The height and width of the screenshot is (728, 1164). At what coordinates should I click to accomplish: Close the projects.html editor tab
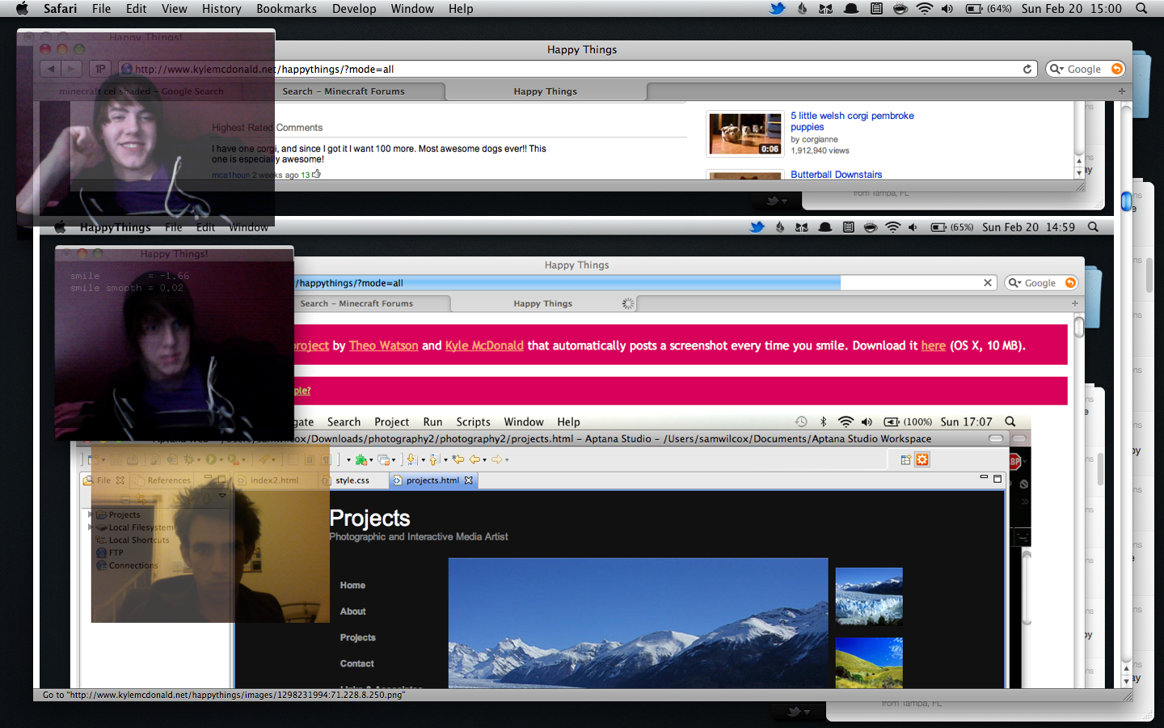tap(468, 480)
